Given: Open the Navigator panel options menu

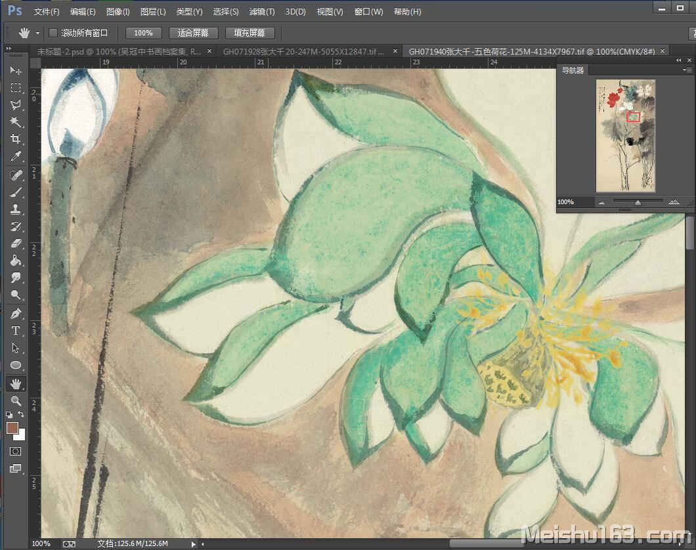Looking at the screenshot, I should [x=687, y=70].
